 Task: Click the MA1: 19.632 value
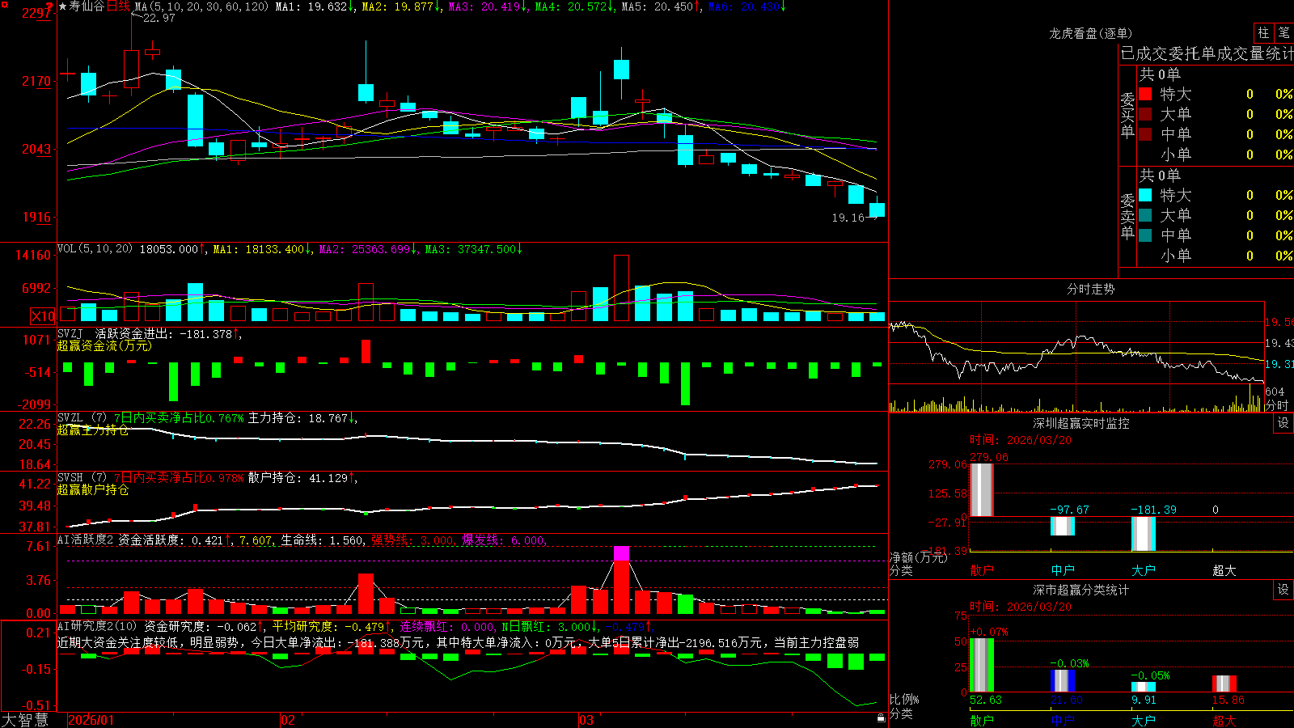[x=314, y=6]
